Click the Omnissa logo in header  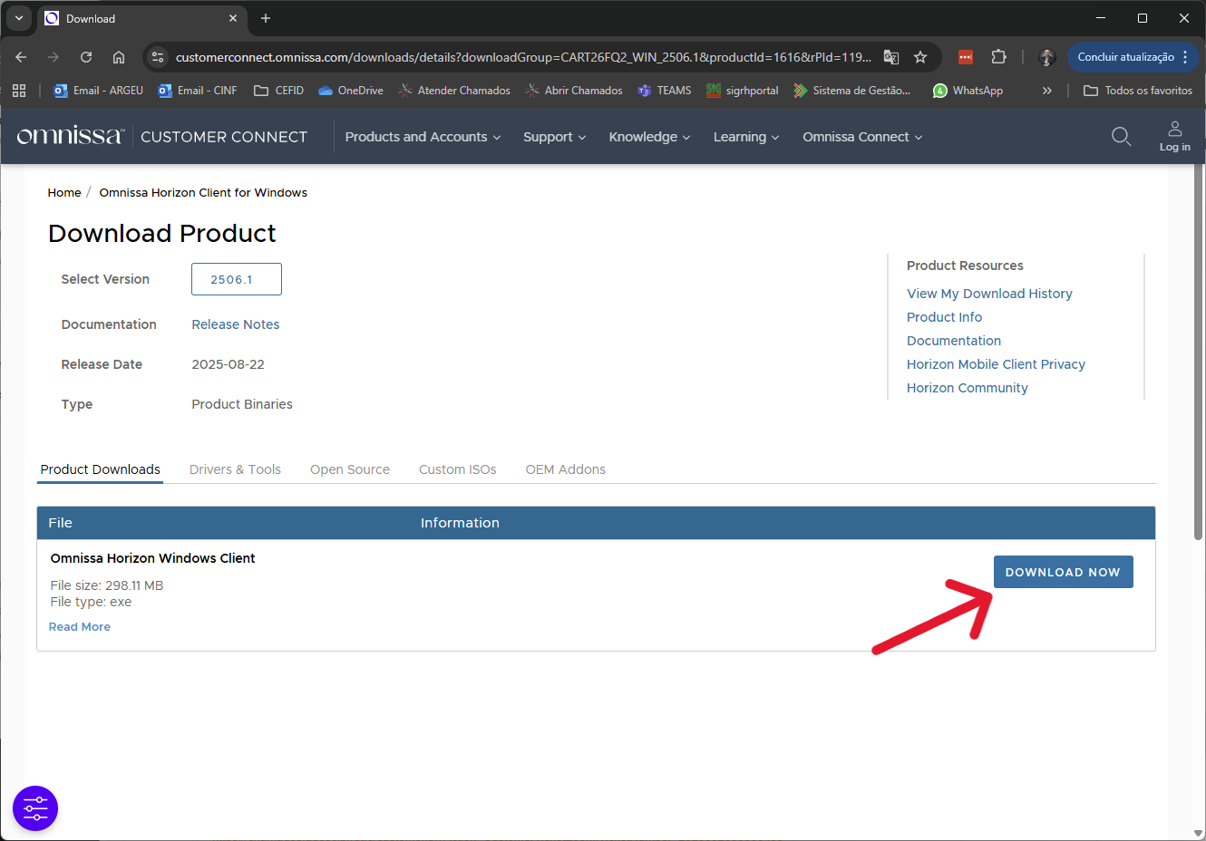click(x=70, y=137)
